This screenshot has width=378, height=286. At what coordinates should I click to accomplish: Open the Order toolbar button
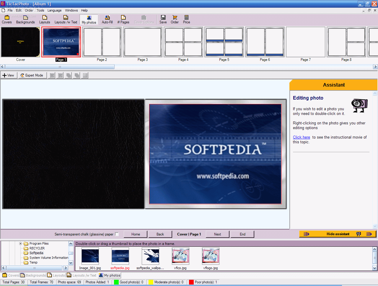tap(175, 19)
